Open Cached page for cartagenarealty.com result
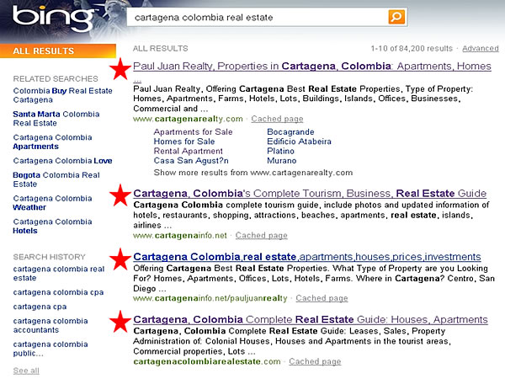This screenshot has width=505, height=379. pos(276,119)
